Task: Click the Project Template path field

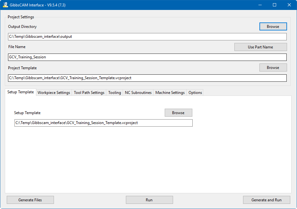Action: click(x=147, y=78)
